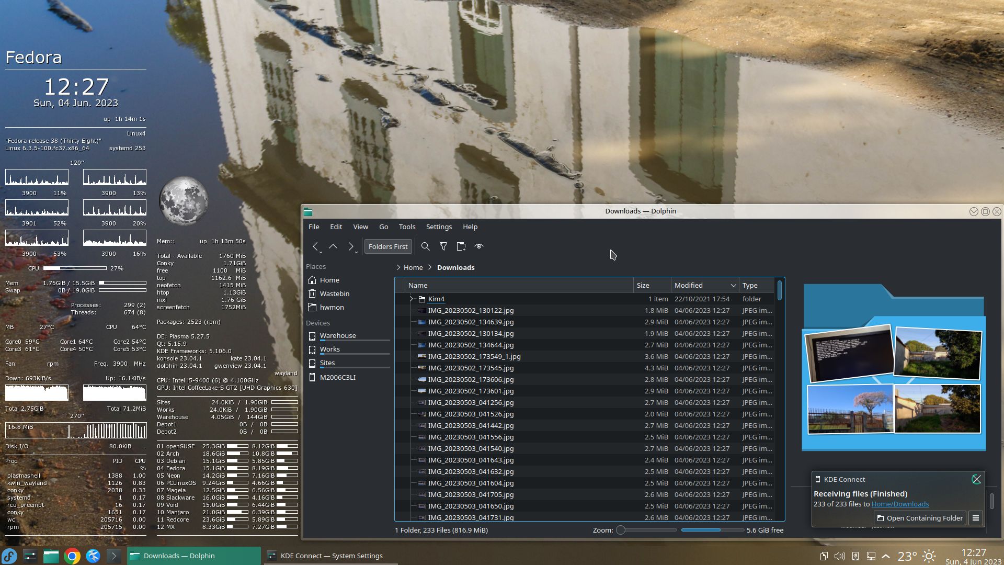Click the hamburger menu on KDE Connect notification

(x=975, y=518)
